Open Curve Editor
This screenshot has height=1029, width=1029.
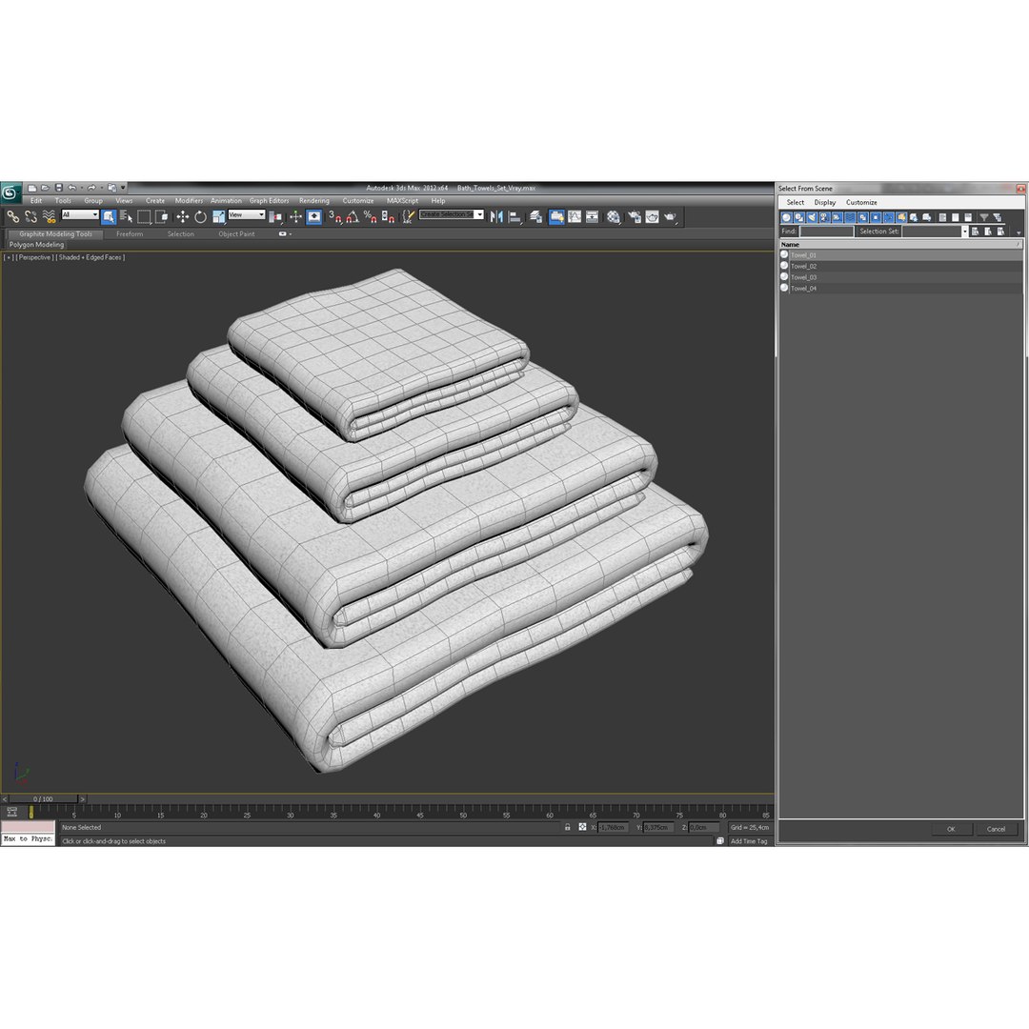pos(575,216)
